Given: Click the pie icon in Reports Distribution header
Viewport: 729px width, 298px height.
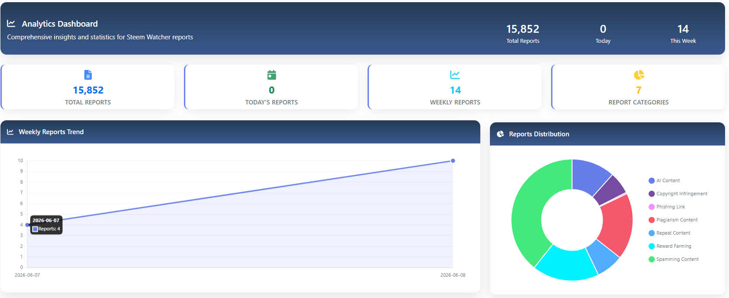Looking at the screenshot, I should (500, 134).
